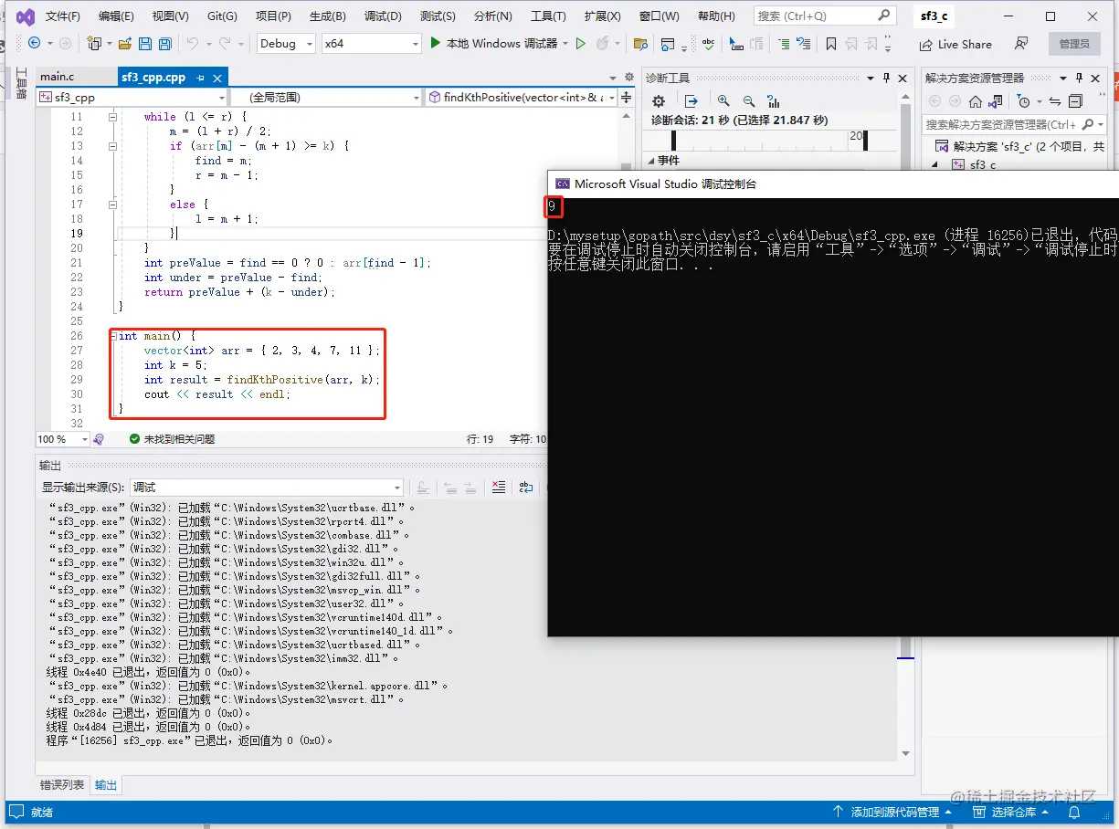Collapse the sf3_c project tree node
This screenshot has width=1119, height=829.
[934, 165]
